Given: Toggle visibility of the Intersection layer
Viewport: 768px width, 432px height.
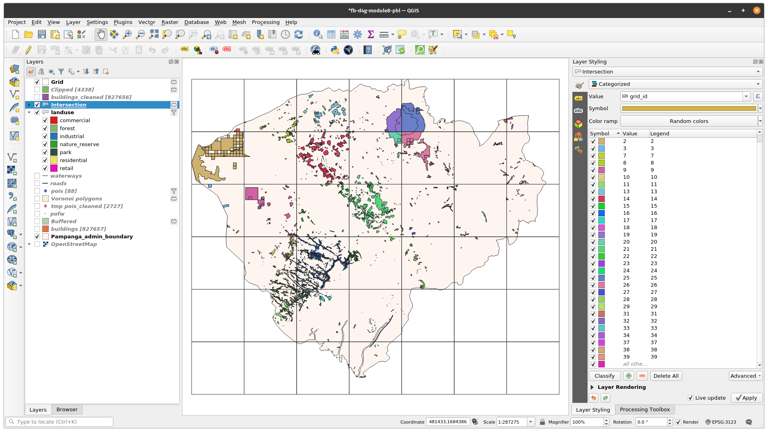Looking at the screenshot, I should point(38,105).
